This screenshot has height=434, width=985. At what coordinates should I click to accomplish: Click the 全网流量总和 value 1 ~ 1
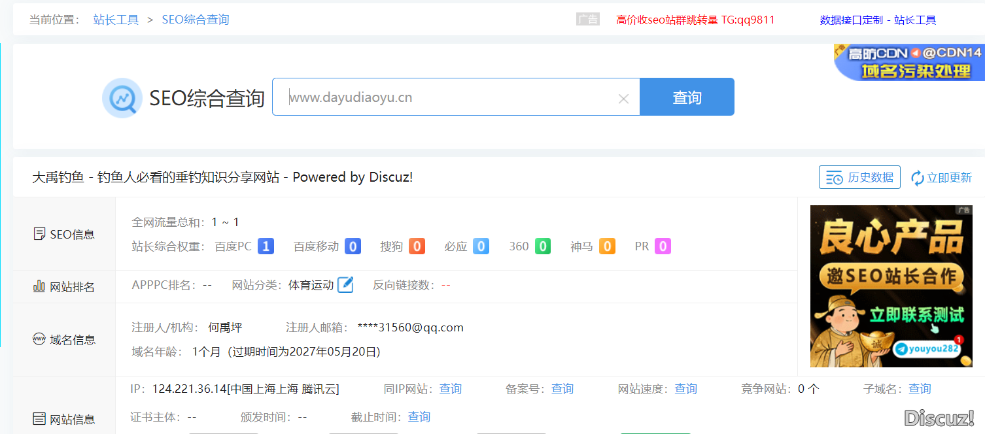pos(226,222)
